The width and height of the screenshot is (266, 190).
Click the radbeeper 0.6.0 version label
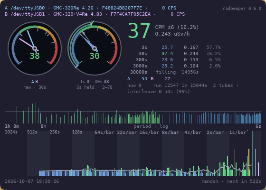[242, 9]
